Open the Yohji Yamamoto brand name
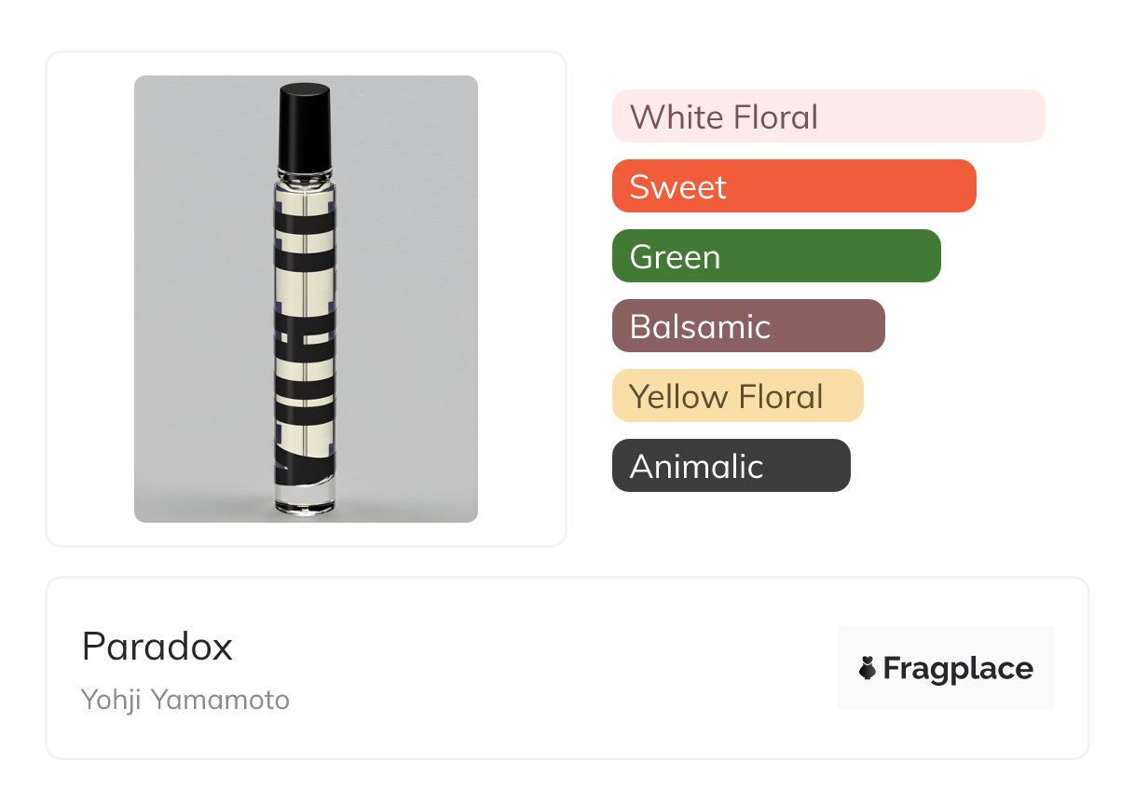 [185, 699]
